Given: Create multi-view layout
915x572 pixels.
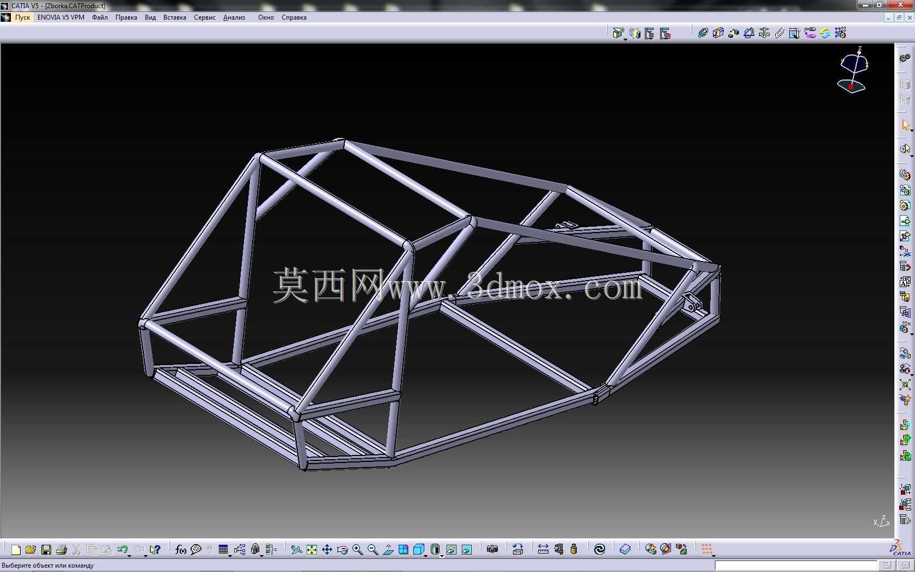Looking at the screenshot, I should (403, 550).
